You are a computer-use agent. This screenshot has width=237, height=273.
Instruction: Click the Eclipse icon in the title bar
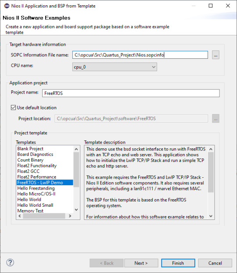point(7,6)
